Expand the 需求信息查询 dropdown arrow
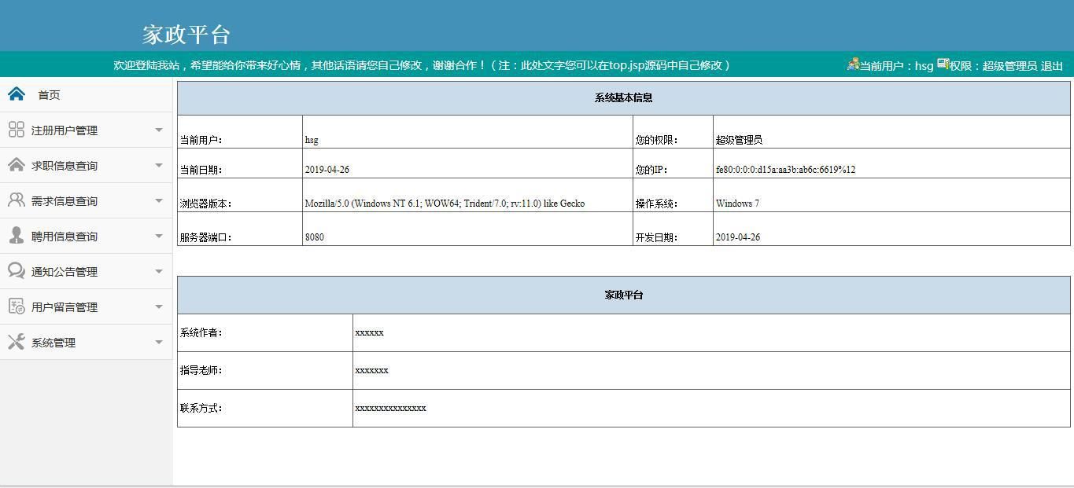 coord(159,201)
